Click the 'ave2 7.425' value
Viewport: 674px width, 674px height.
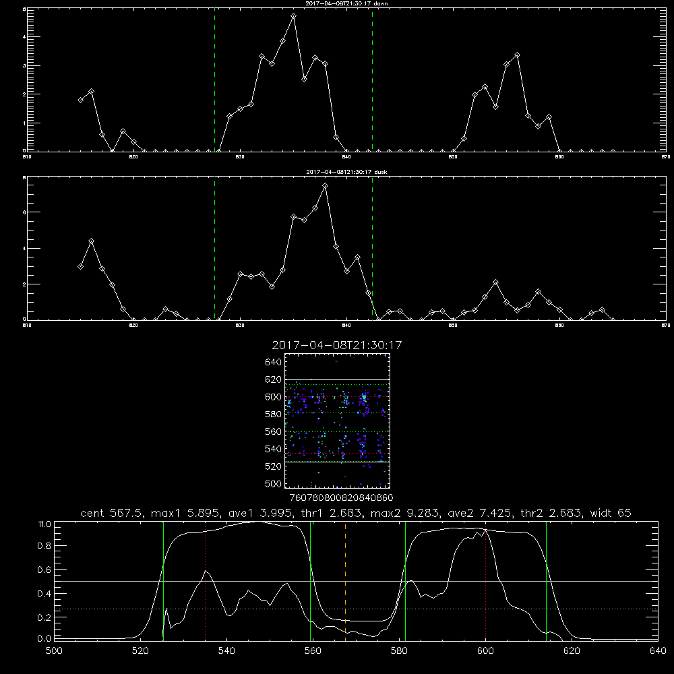click(479, 513)
